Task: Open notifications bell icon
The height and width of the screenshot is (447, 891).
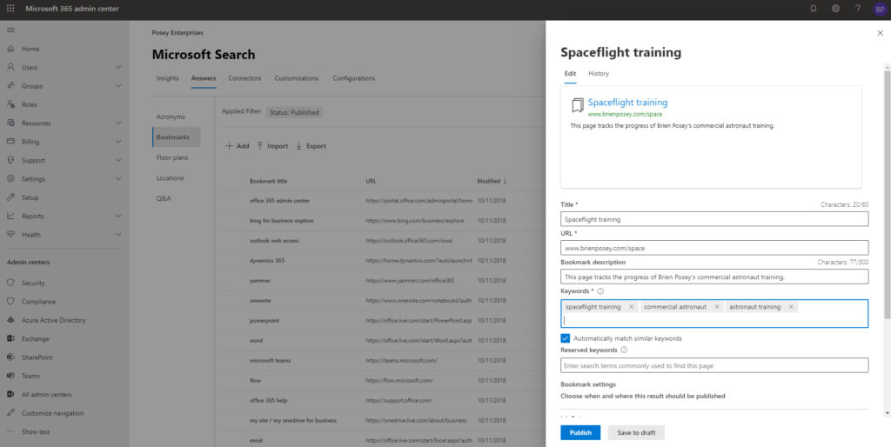Action: coord(814,9)
